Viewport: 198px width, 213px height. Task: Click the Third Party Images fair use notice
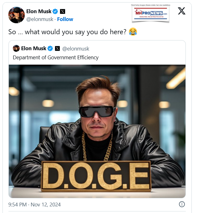(150, 5)
